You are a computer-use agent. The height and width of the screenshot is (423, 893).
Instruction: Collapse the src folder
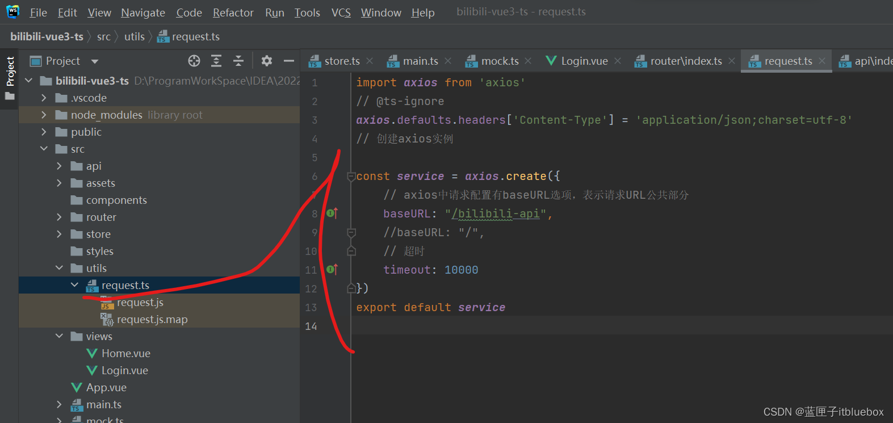[44, 149]
